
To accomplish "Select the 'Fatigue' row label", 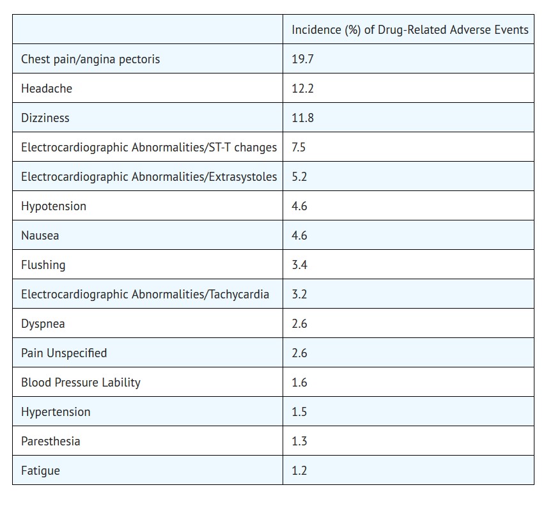I will click(x=40, y=471).
